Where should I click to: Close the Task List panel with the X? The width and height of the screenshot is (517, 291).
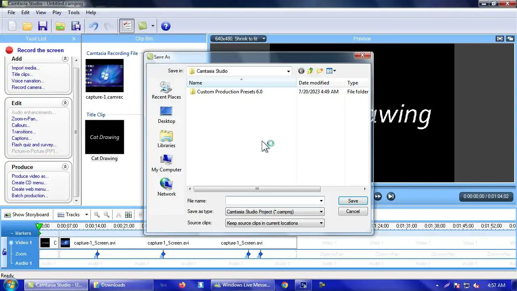(x=74, y=39)
